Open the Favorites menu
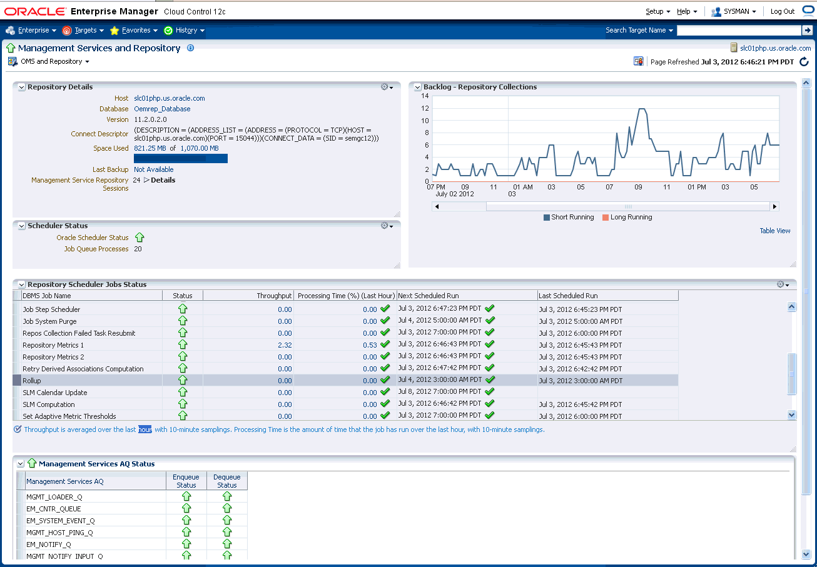The image size is (817, 567). (134, 30)
